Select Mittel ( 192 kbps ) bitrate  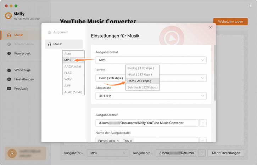(x=143, y=74)
